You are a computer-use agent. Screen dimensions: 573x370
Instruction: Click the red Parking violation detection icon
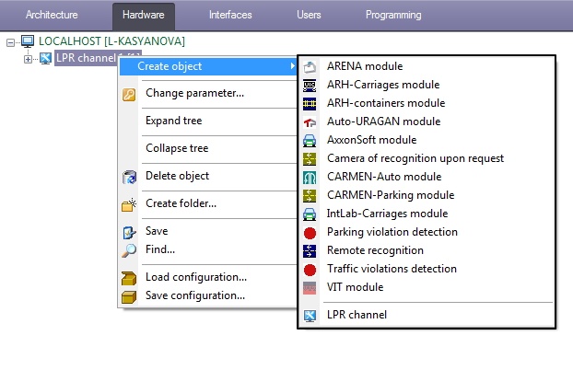click(310, 232)
